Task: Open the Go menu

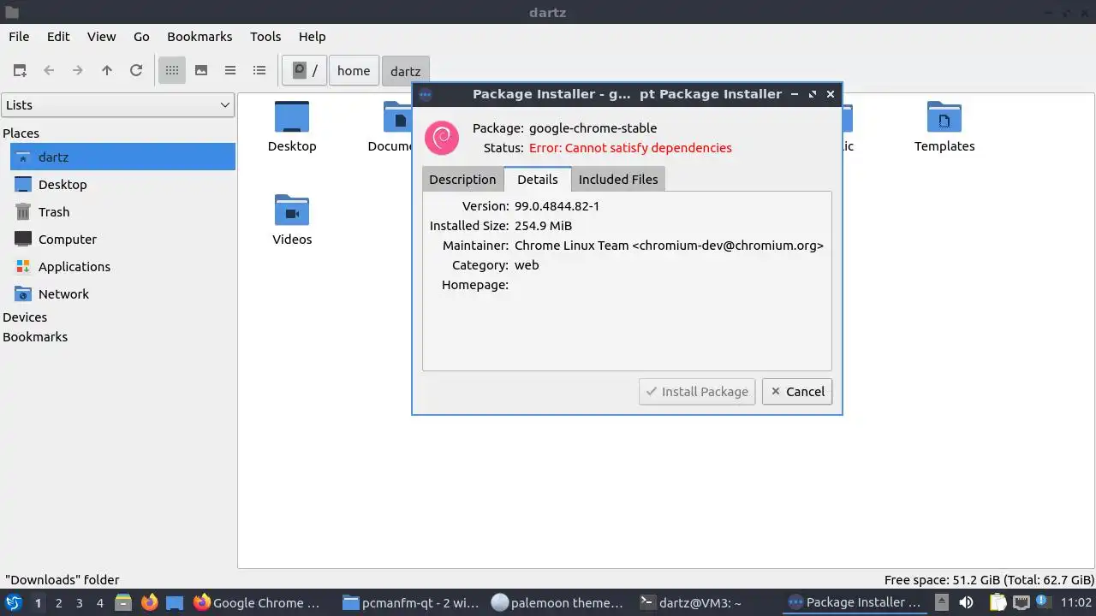Action: (141, 36)
